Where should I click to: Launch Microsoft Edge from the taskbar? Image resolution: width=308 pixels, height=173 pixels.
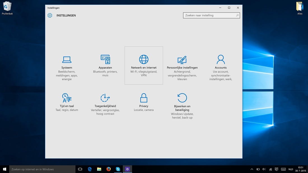coord(90,169)
